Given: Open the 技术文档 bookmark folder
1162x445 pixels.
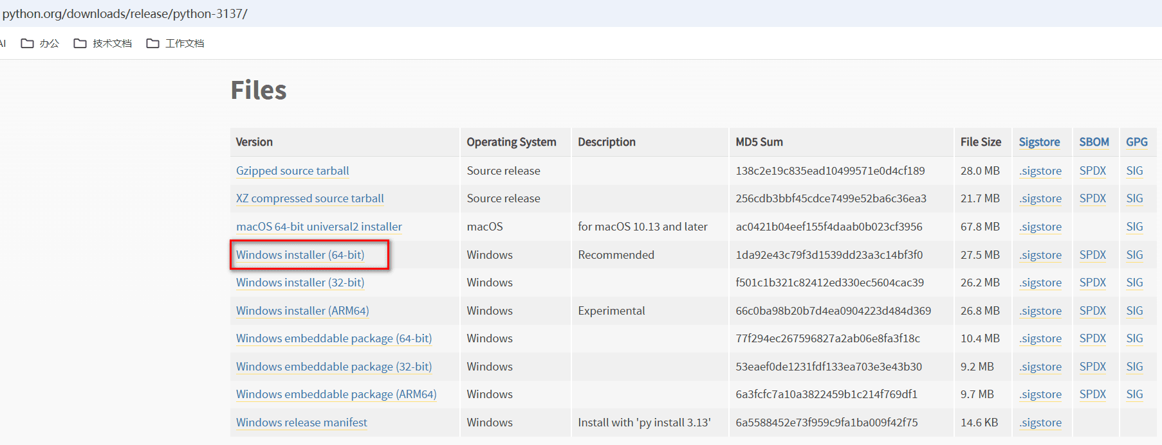Looking at the screenshot, I should coord(103,44).
